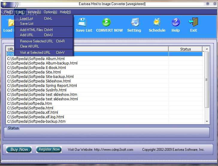This screenshot has height=166, width=218.
Task: Open the Setting disc icon
Action: tap(135, 22)
